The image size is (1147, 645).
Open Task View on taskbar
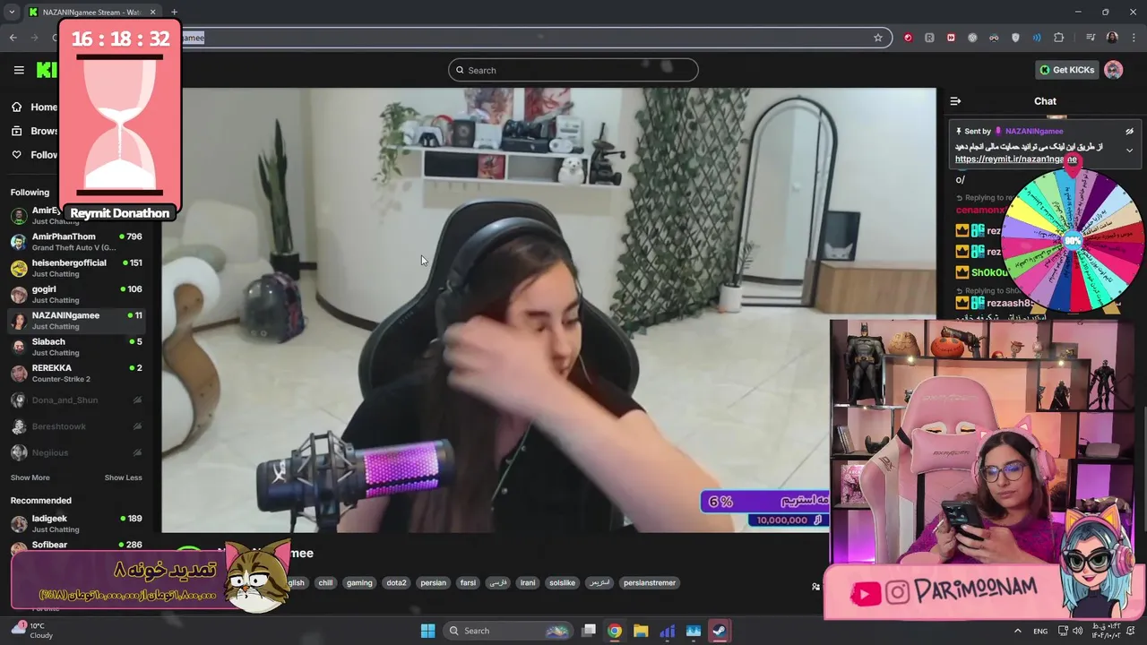pyautogui.click(x=589, y=631)
